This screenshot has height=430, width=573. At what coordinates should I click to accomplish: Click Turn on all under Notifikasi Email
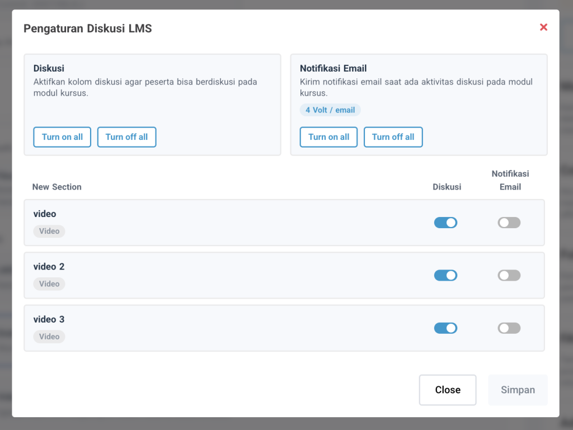(328, 137)
